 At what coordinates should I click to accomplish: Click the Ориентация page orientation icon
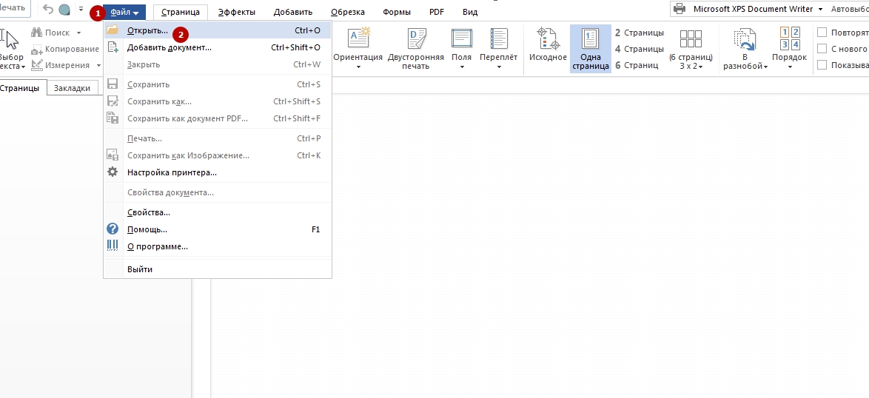click(358, 39)
